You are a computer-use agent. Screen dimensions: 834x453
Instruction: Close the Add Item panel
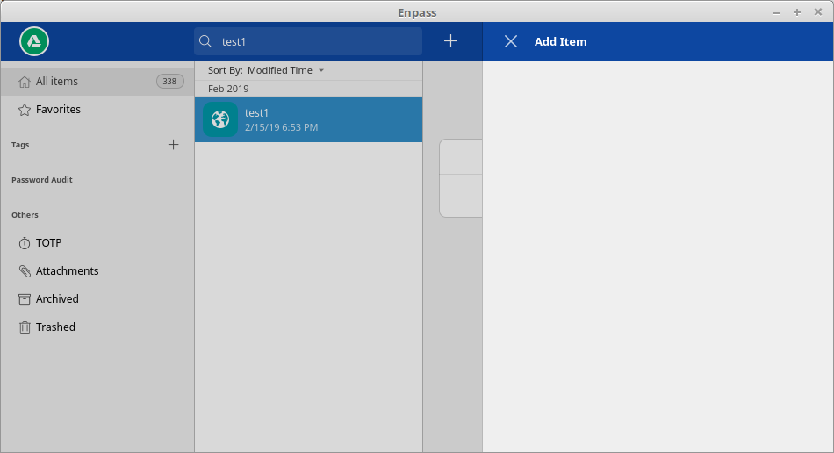[511, 41]
